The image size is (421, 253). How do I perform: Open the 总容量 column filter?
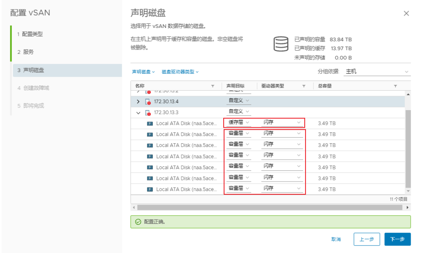pos(395,86)
